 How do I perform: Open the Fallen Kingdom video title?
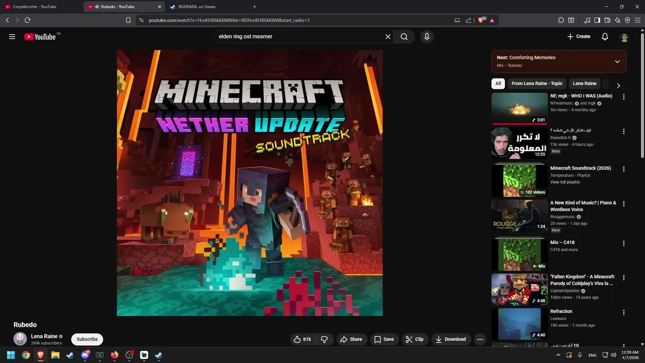coord(582,280)
